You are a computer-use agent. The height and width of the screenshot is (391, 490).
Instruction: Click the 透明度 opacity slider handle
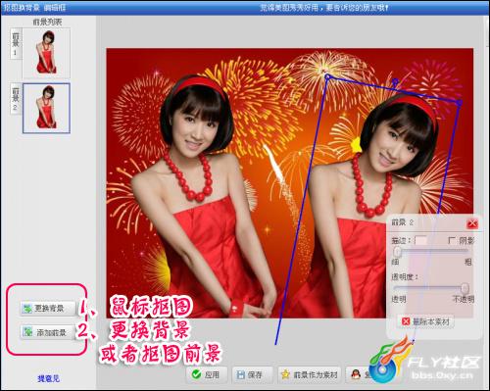(x=465, y=288)
